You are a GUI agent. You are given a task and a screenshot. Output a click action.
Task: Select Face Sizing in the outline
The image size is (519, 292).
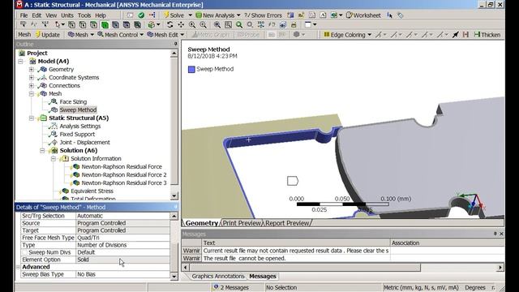(73, 101)
